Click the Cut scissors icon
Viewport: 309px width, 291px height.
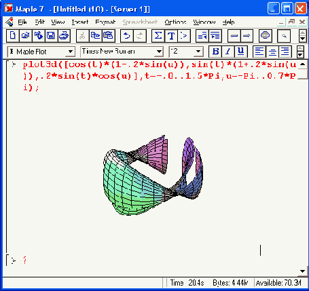pyautogui.click(x=83, y=36)
